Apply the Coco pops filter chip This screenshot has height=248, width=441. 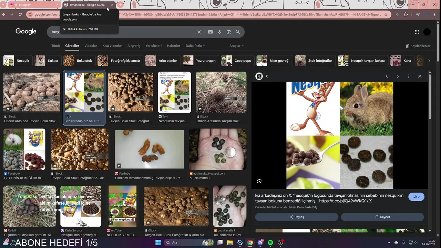(237, 61)
